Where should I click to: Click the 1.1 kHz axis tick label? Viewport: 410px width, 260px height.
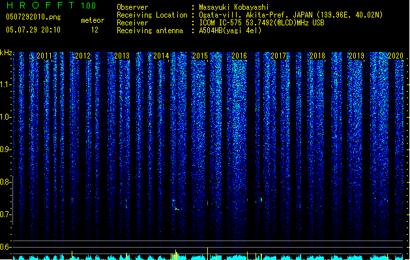tap(5, 84)
